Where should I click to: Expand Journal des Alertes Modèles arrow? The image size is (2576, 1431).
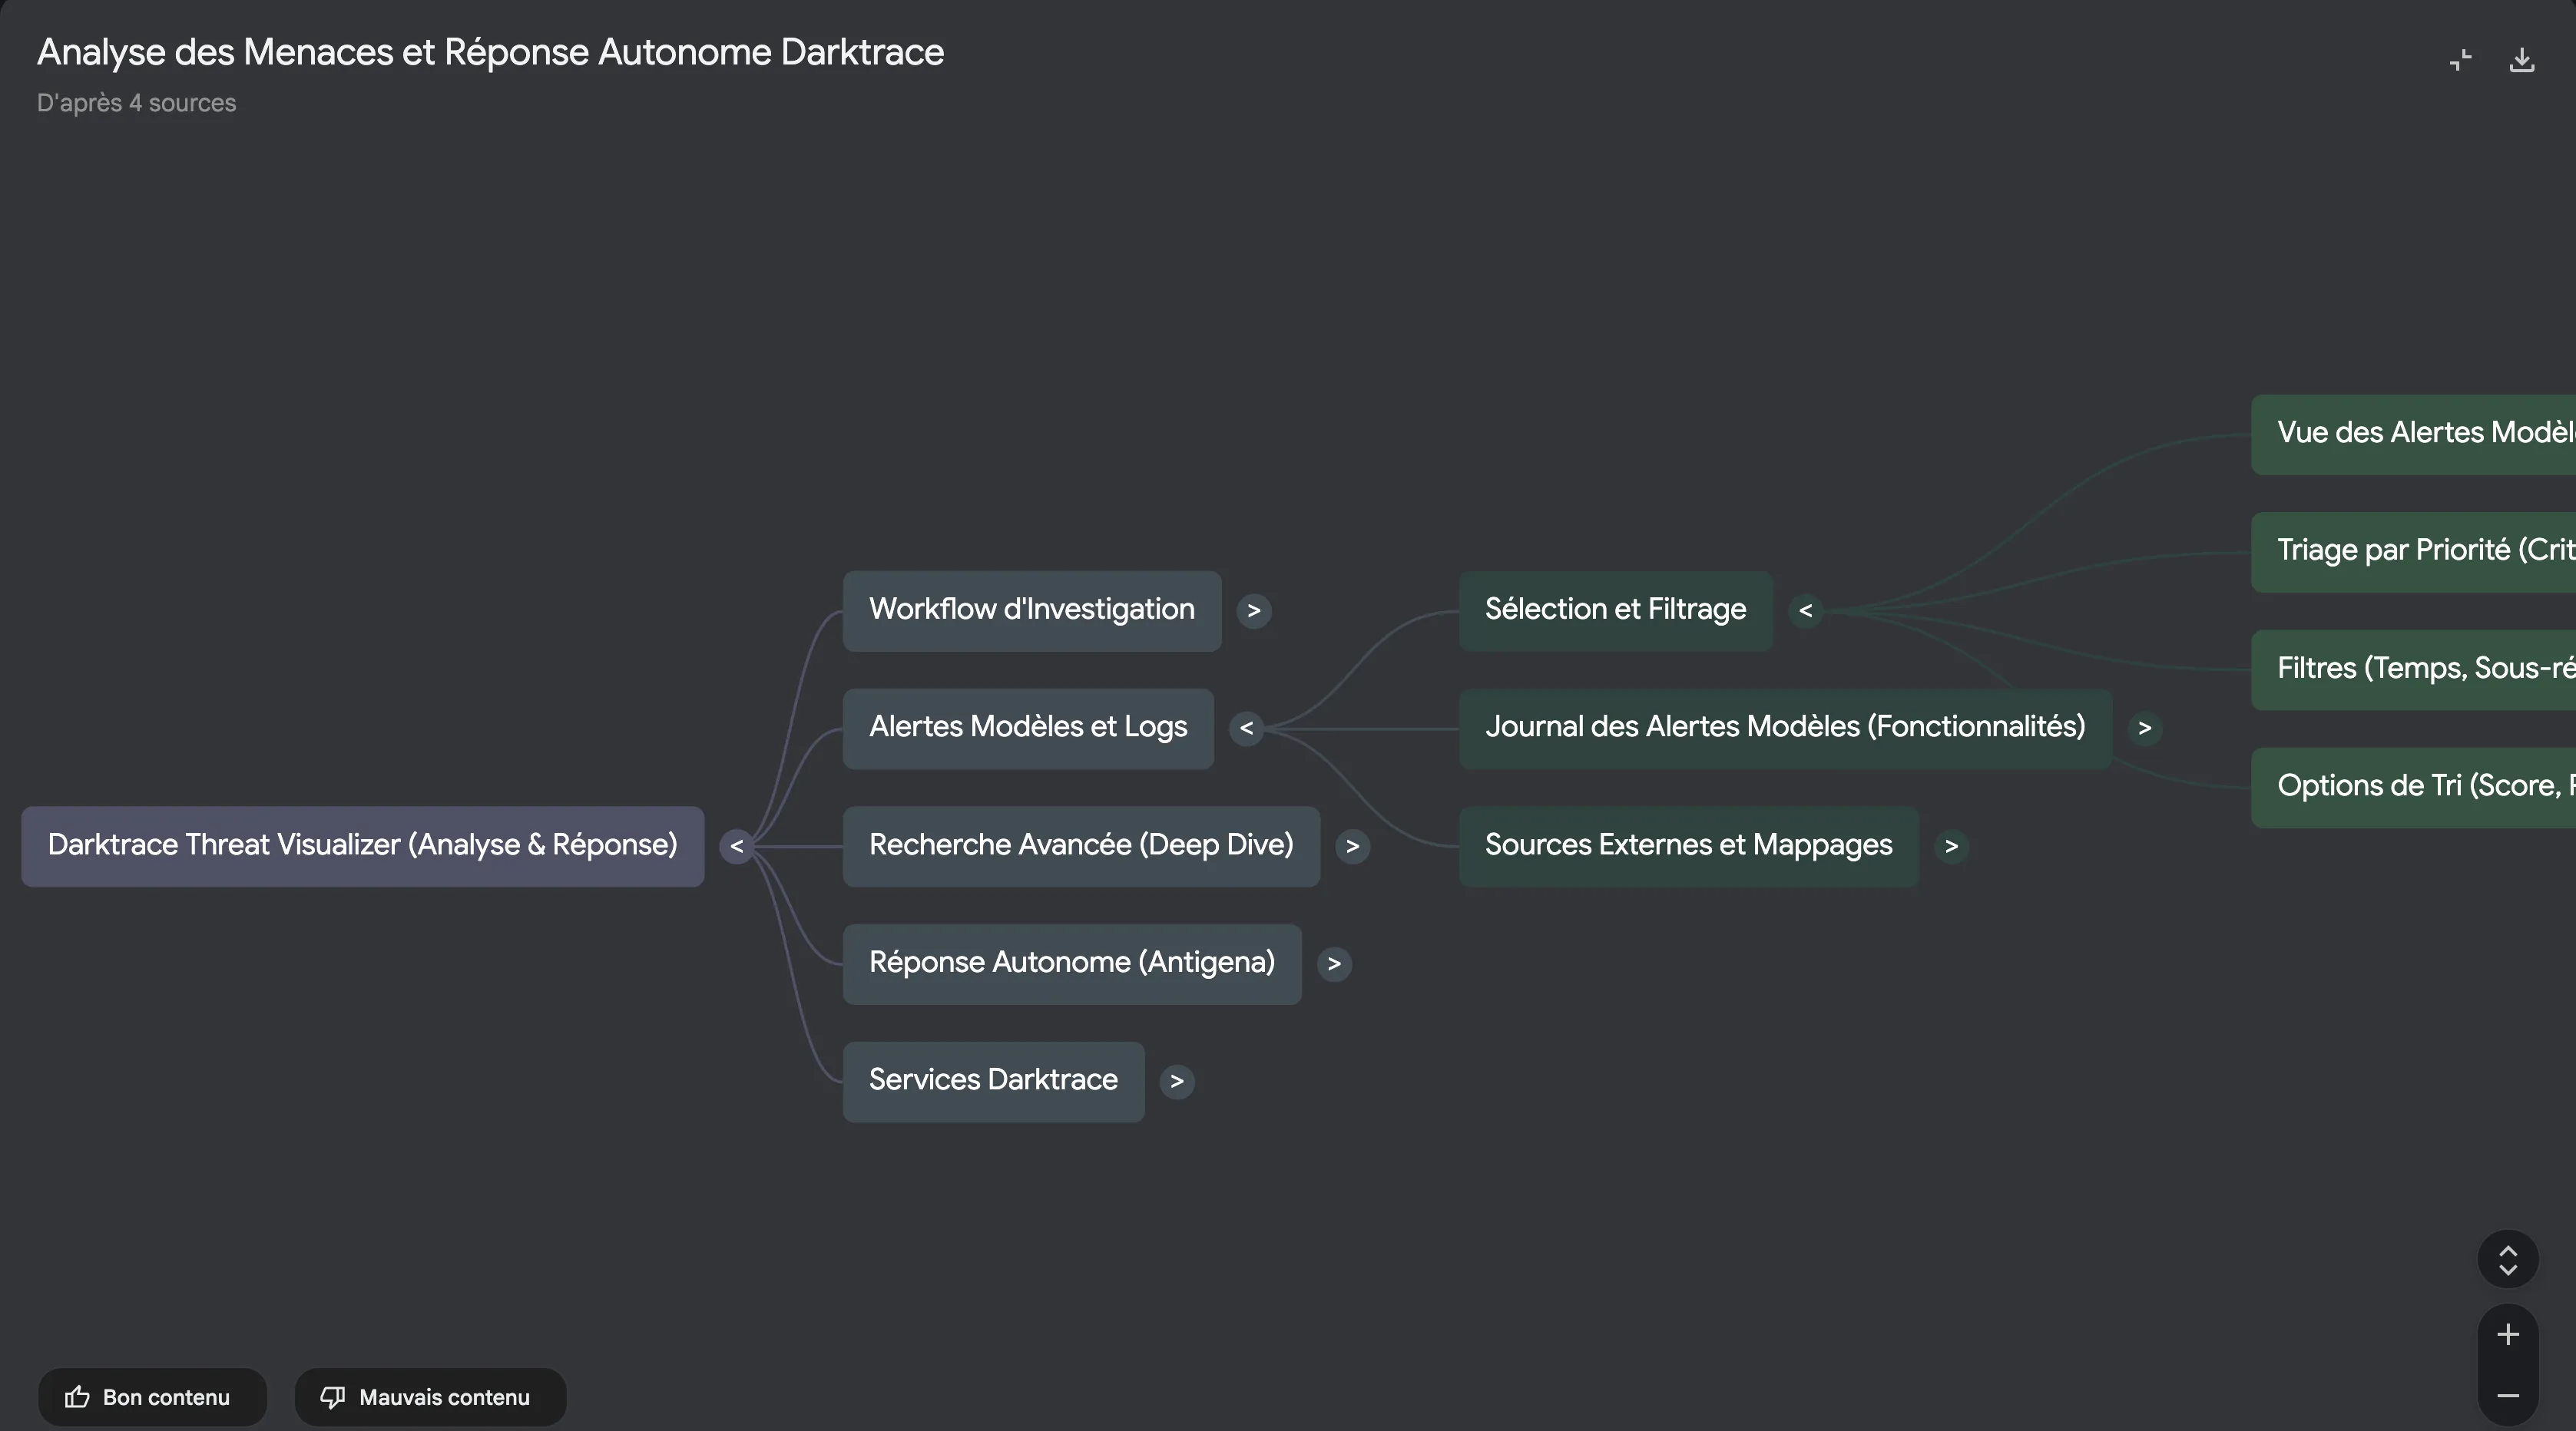[x=2144, y=729]
